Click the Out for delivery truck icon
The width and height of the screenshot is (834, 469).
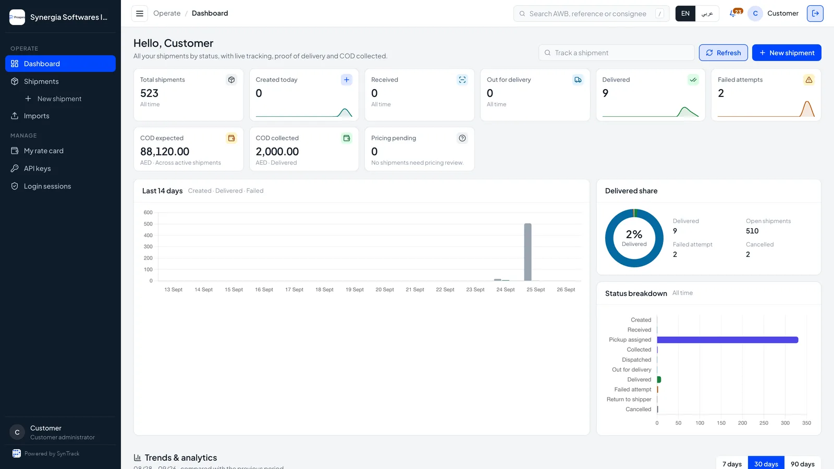578,80
